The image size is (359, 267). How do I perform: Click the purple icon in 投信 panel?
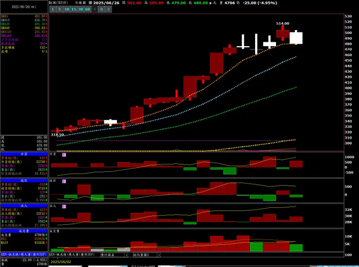(x=64, y=181)
